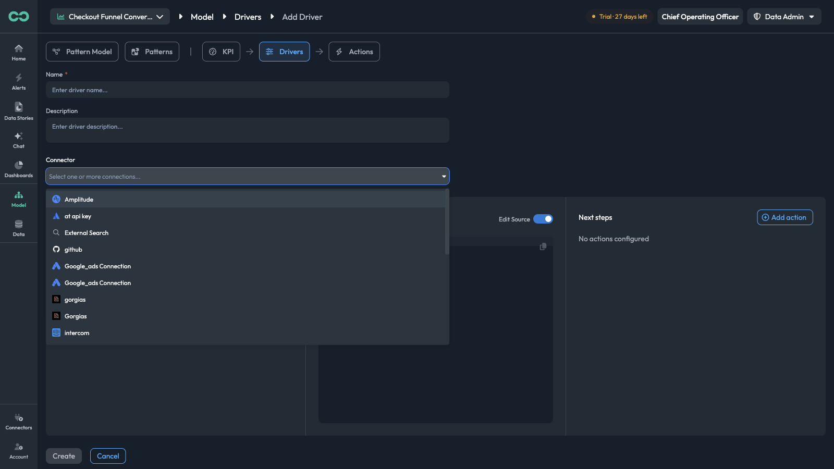Click the Cancel button
The height and width of the screenshot is (469, 834).
[x=108, y=456]
